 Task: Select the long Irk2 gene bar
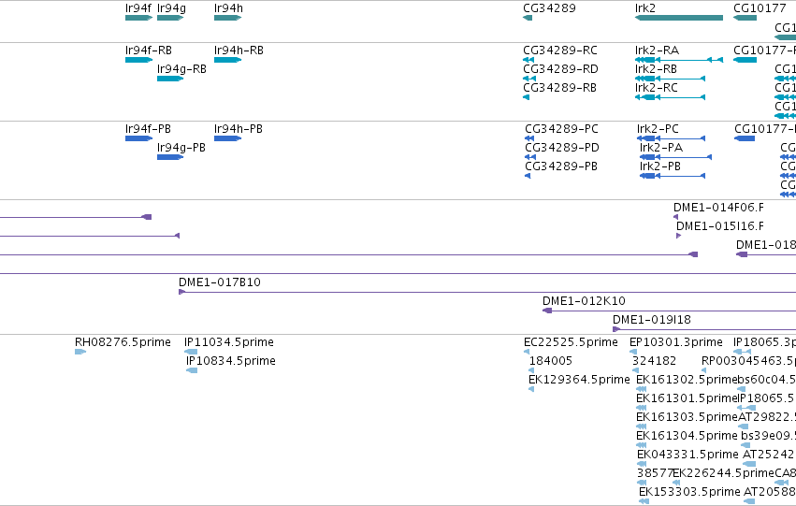(679, 18)
